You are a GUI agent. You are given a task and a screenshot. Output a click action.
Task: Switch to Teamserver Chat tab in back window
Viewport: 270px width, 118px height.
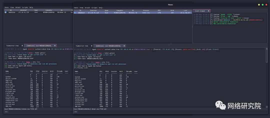click(12, 46)
